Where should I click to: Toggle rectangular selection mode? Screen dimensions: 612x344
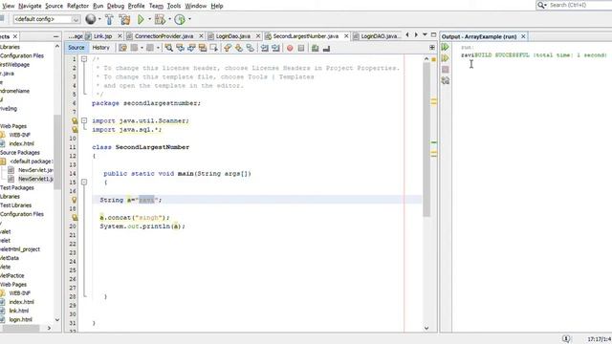[x=213, y=48]
